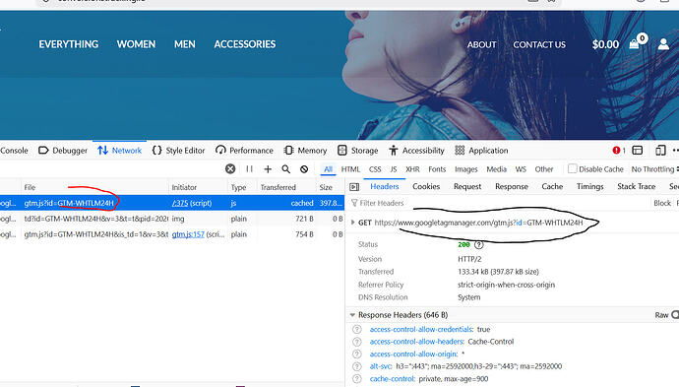Collapse the Response Headers section
This screenshot has width=679, height=387.
352,315
